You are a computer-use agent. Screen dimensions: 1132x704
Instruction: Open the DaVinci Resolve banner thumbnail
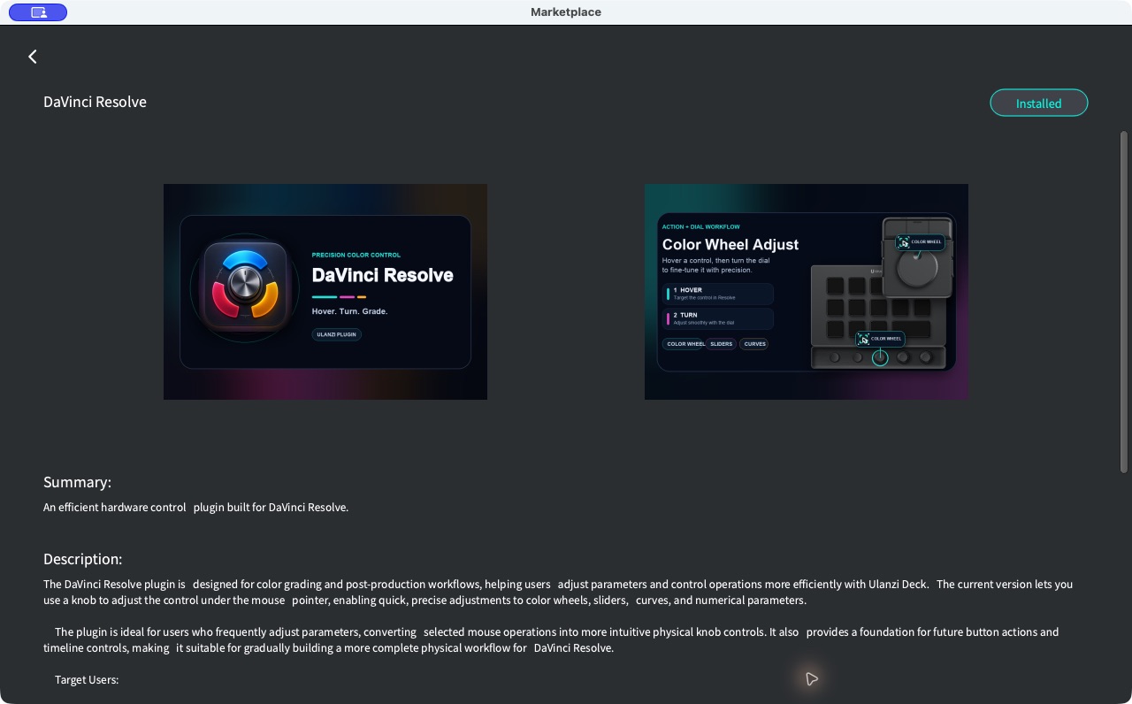(325, 292)
